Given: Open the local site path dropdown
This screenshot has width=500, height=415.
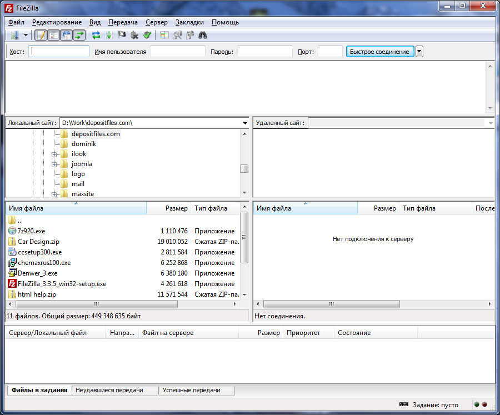Looking at the screenshot, I should point(245,123).
